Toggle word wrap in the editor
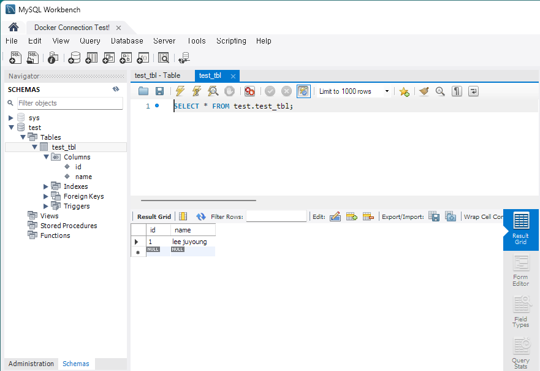This screenshot has height=371, width=540. pos(474,91)
